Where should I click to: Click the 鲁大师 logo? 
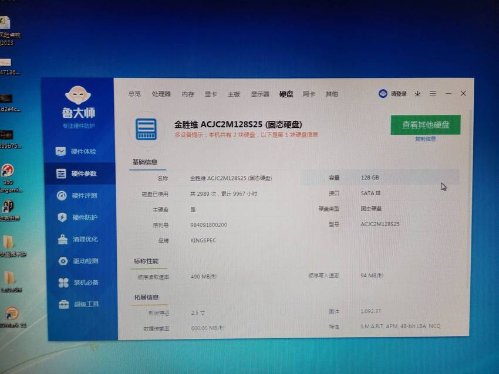coord(78,103)
